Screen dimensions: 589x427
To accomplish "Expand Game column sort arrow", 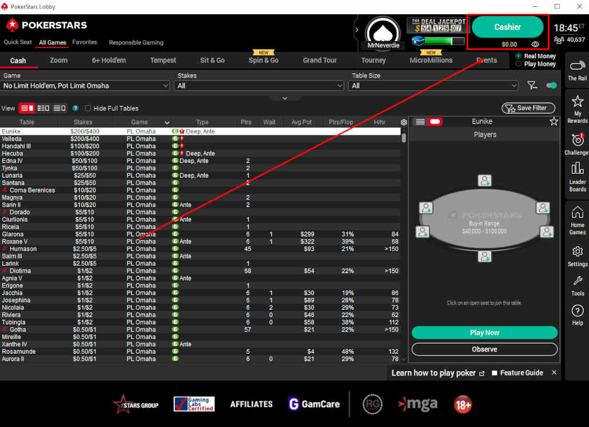I will (x=167, y=122).
